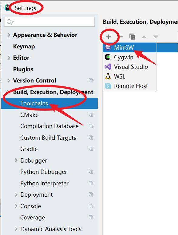
Task: Click the copy toolchain icon
Action: [x=132, y=37]
